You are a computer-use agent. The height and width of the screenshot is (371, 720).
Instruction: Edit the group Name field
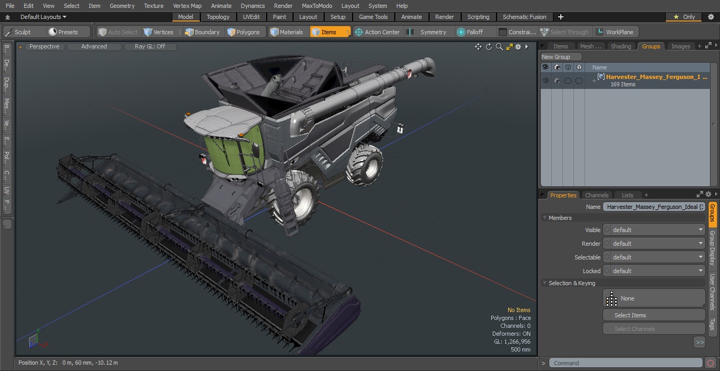coord(654,207)
